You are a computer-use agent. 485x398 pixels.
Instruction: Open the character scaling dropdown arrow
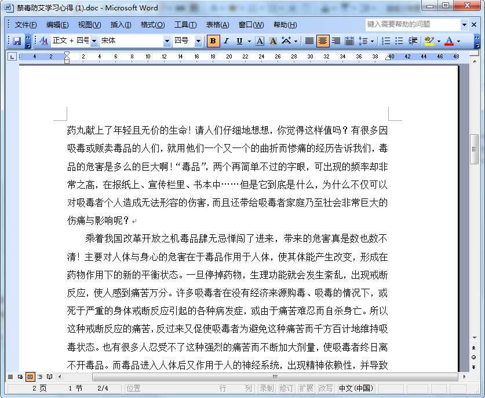point(296,40)
